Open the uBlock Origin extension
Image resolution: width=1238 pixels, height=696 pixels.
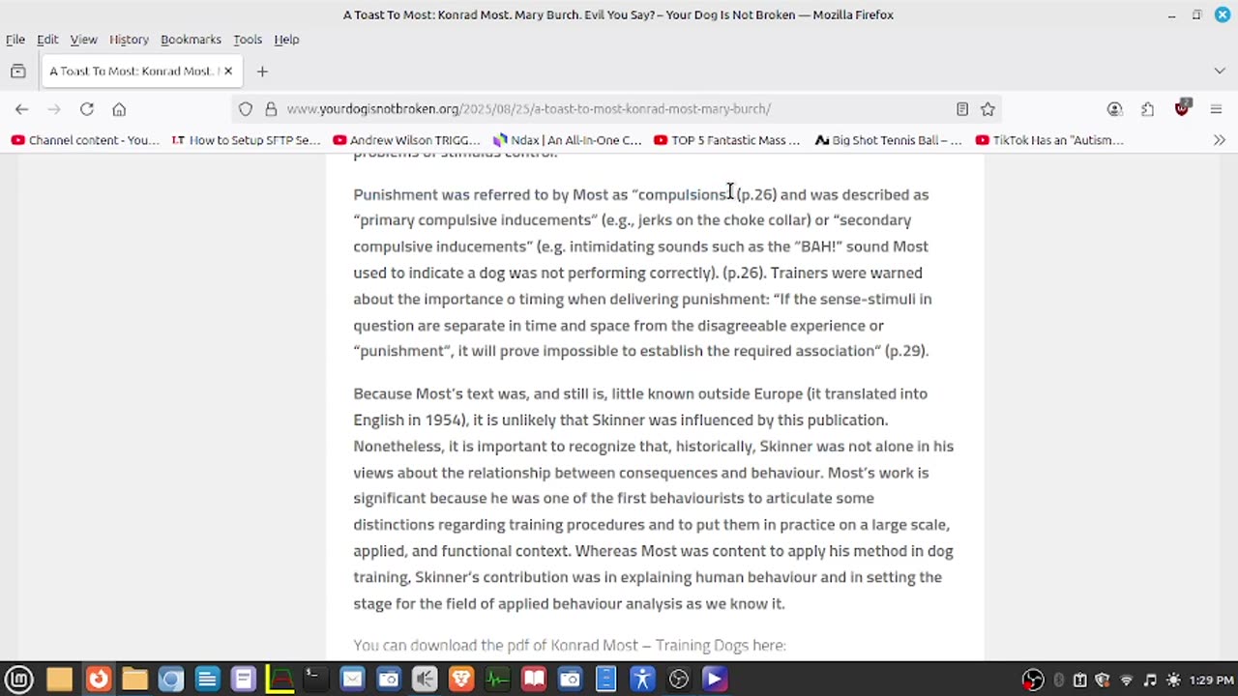[x=1182, y=108]
